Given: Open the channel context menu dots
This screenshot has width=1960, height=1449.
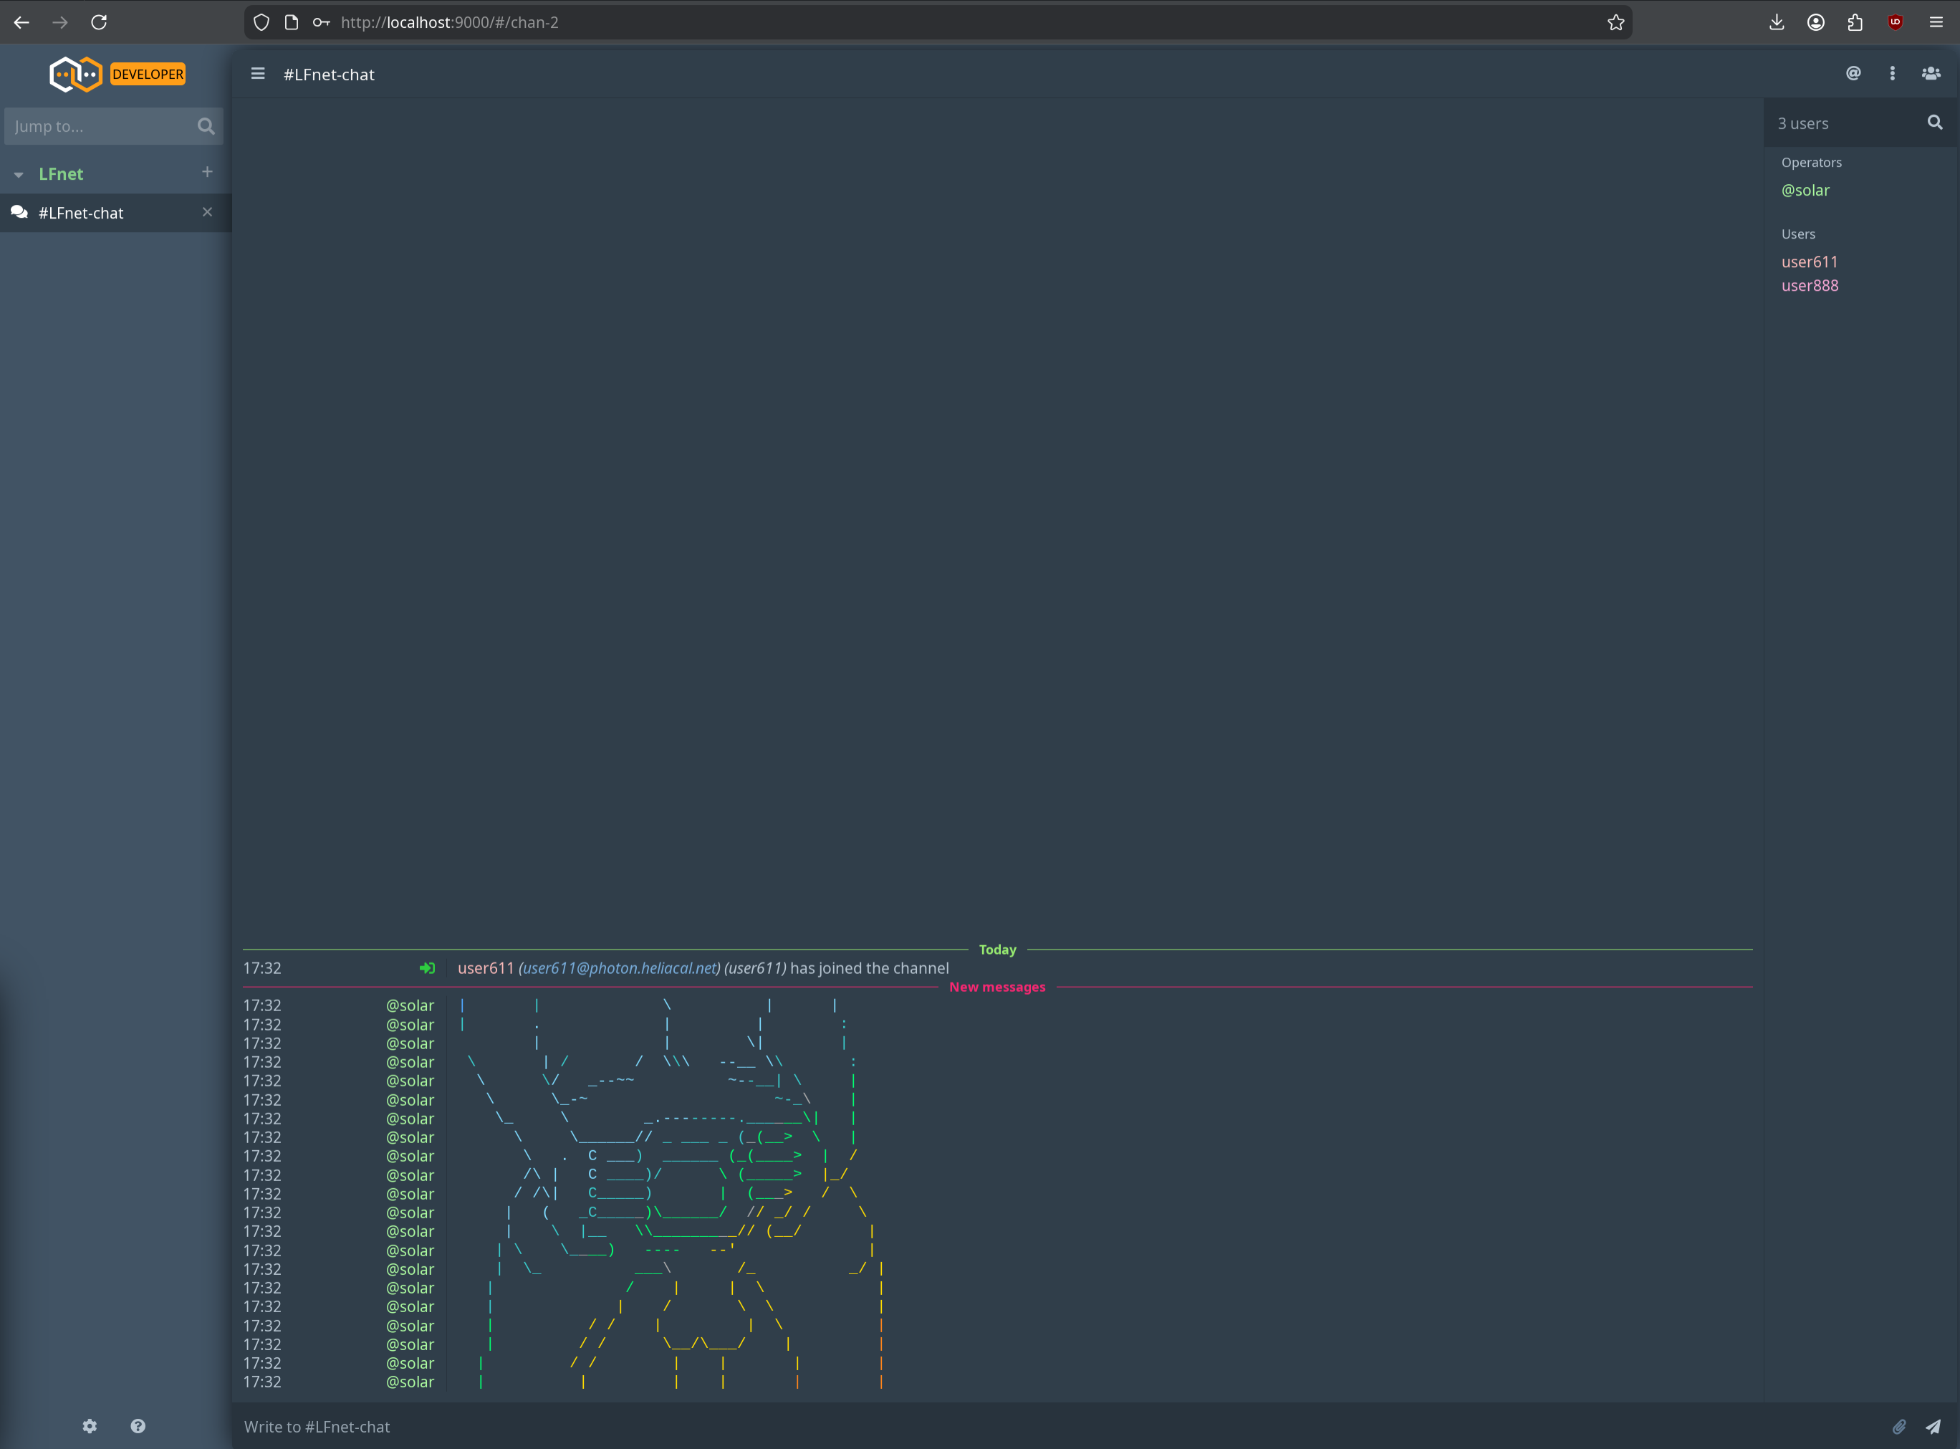Looking at the screenshot, I should point(1893,74).
